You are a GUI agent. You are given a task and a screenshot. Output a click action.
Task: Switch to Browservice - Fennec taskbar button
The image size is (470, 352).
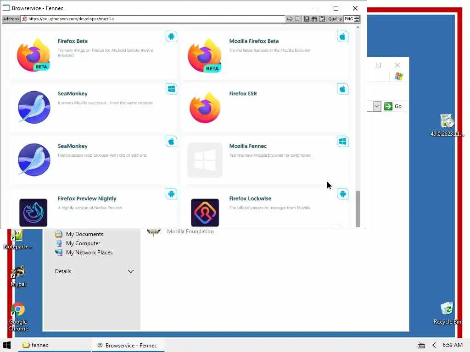pyautogui.click(x=128, y=345)
